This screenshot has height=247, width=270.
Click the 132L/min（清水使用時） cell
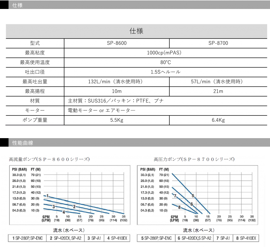tap(117, 82)
